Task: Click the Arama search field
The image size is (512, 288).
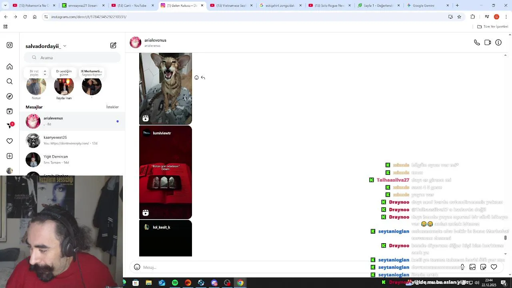Action: (x=72, y=58)
